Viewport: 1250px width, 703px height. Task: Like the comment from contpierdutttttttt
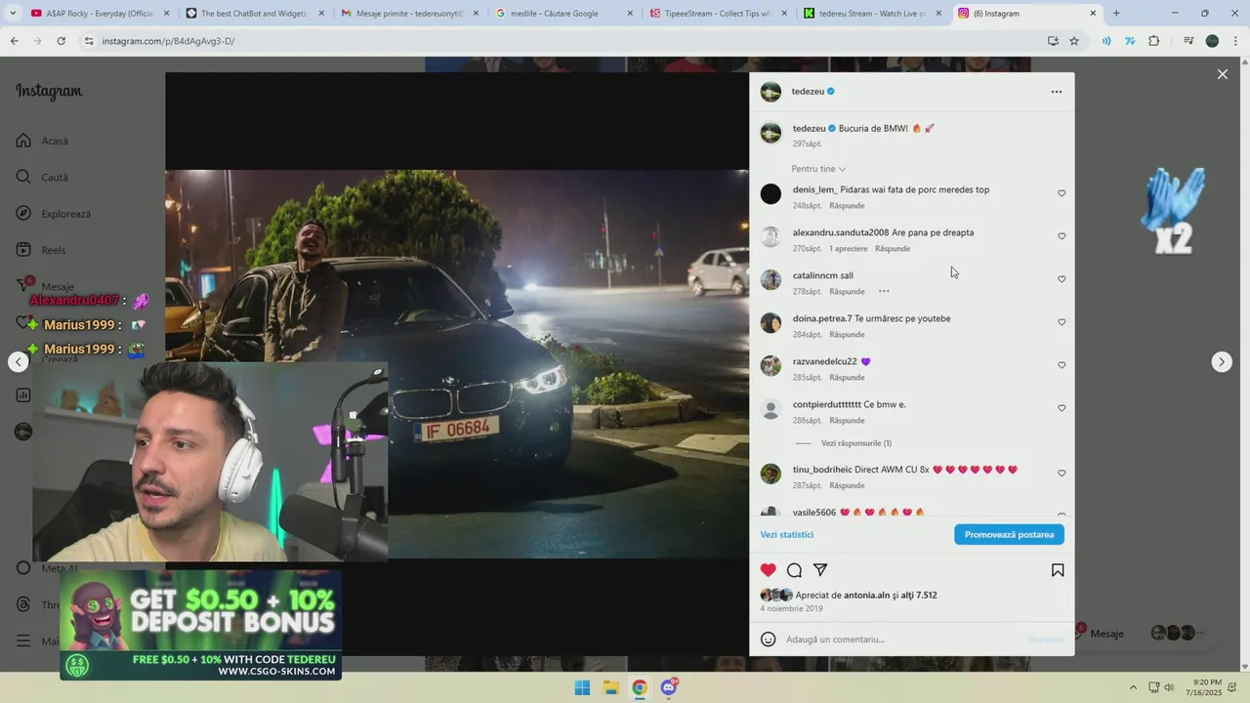coord(1062,408)
